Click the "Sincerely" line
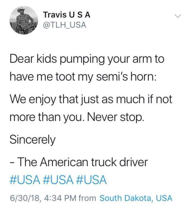The image size is (190, 209). click(x=32, y=140)
